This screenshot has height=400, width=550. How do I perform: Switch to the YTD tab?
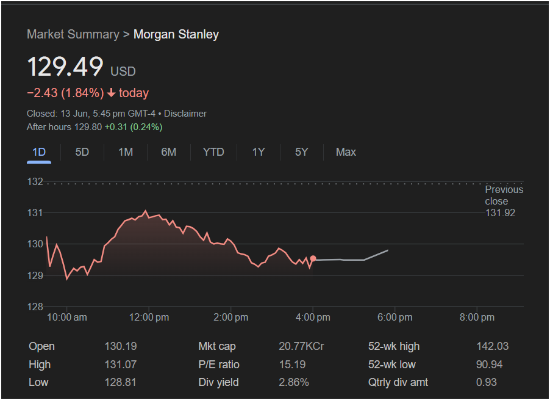click(213, 152)
